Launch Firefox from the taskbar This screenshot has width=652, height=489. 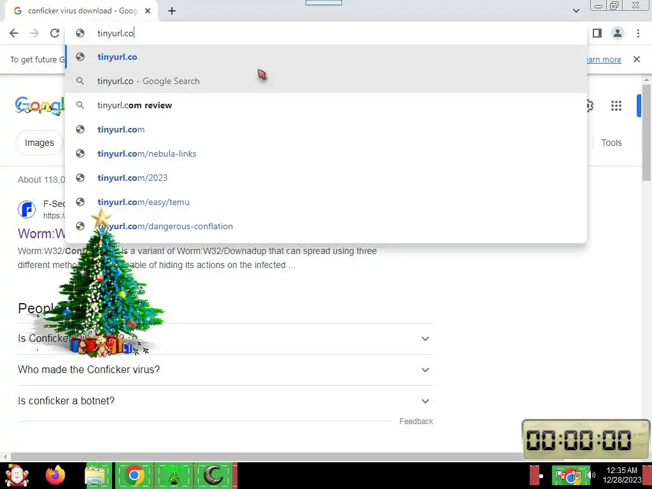pyautogui.click(x=55, y=475)
